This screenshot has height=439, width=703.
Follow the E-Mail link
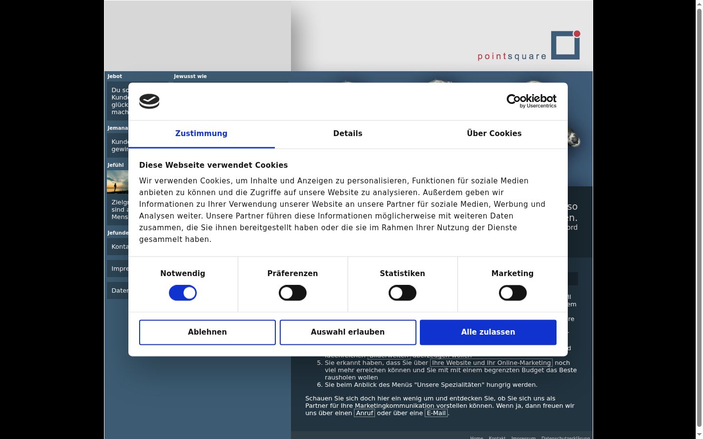pyautogui.click(x=436, y=413)
